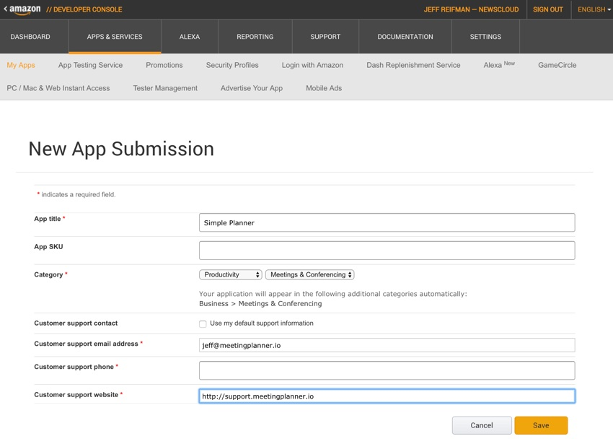
Task: Click the App title input field
Action: [387, 222]
